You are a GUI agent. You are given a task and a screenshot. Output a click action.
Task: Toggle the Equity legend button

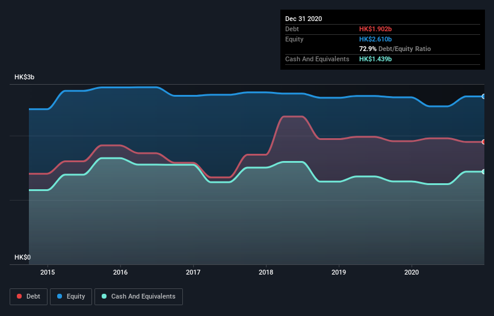[x=71, y=297]
